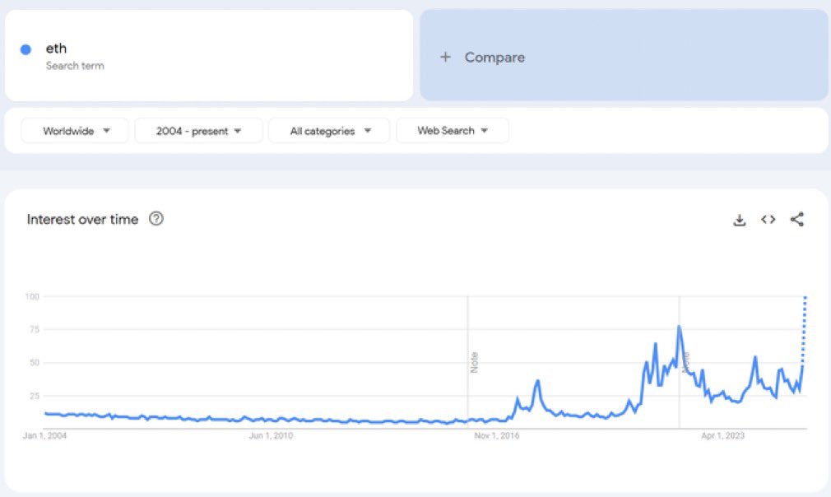The image size is (831, 497).
Task: Click the highest solid peak on chart
Action: (679, 327)
